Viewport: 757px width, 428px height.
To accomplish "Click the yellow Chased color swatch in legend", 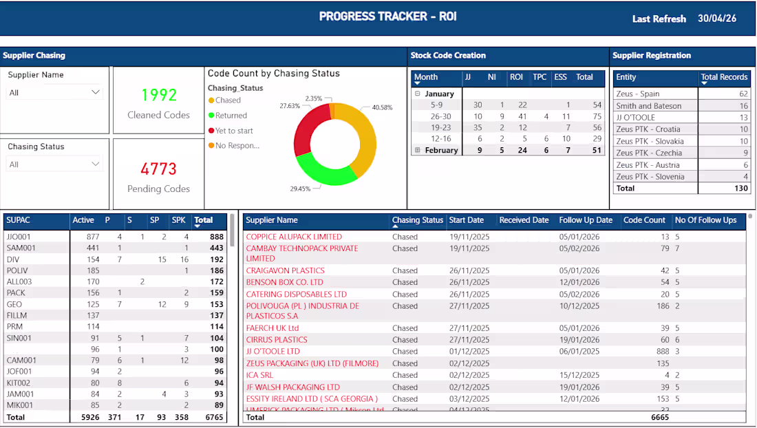I will 211,100.
